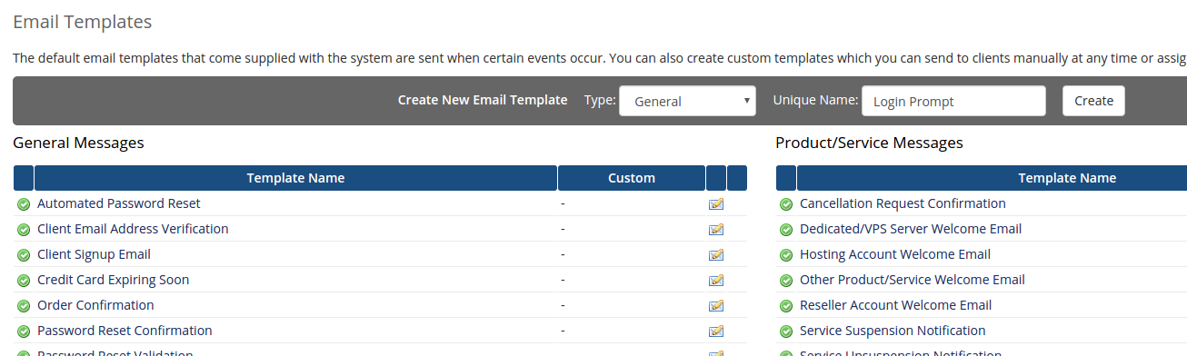This screenshot has height=356, width=1187.
Task: Open Hosting Account Welcome Email template name
Action: tap(895, 254)
